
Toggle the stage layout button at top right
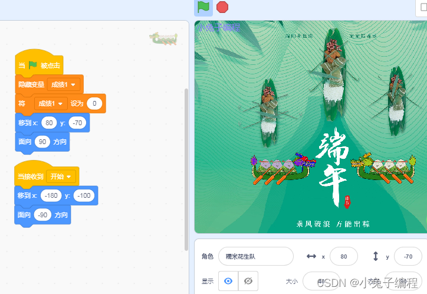(x=423, y=8)
